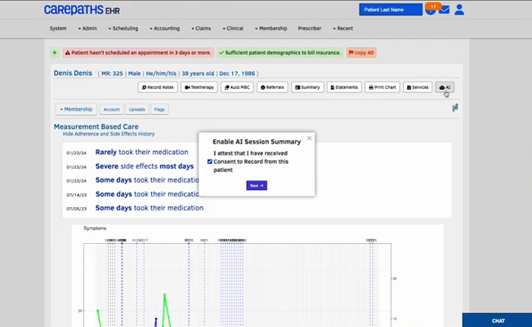Expand the Membership dropdown
Screen dimensions: 532x327
76,109
